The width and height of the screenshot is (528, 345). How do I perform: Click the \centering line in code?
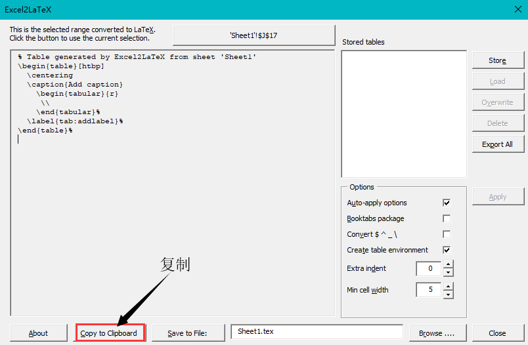click(x=50, y=75)
